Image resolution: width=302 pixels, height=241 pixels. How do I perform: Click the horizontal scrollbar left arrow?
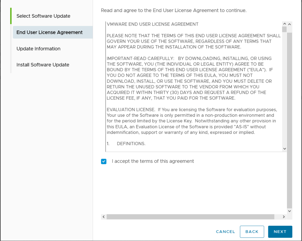tap(103, 217)
